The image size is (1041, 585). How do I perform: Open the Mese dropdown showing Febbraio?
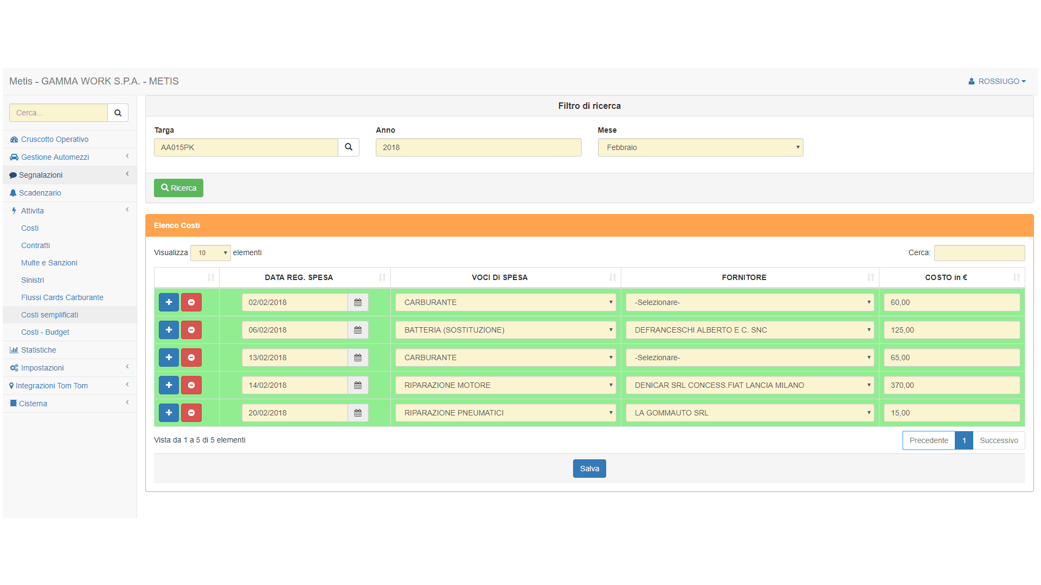pyautogui.click(x=700, y=147)
